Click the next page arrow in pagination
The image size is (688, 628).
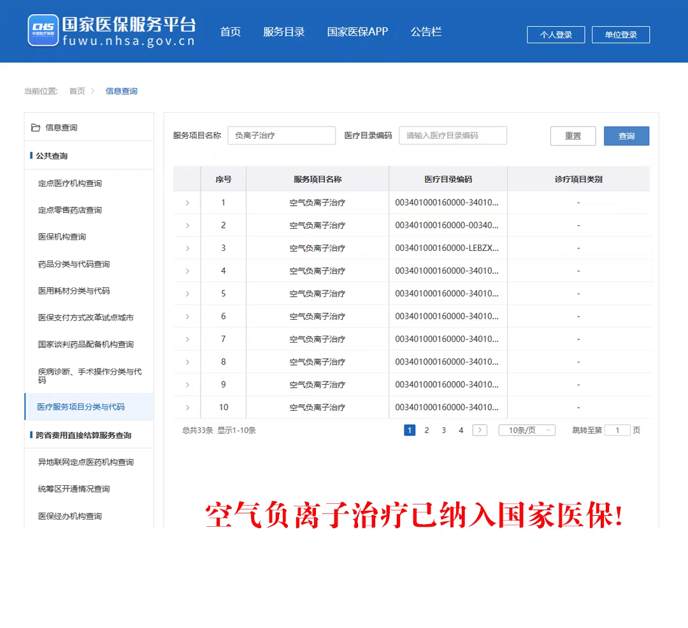tap(480, 431)
